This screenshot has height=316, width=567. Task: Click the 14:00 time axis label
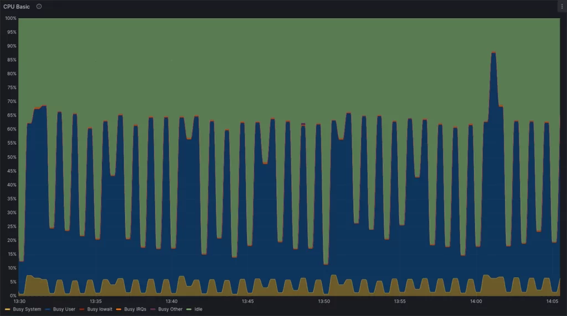click(476, 302)
